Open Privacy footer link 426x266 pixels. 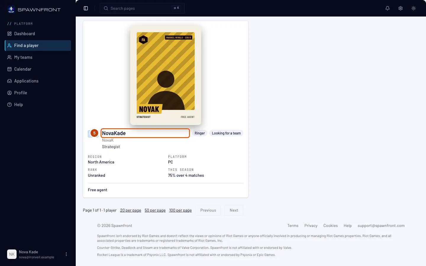pos(311,226)
